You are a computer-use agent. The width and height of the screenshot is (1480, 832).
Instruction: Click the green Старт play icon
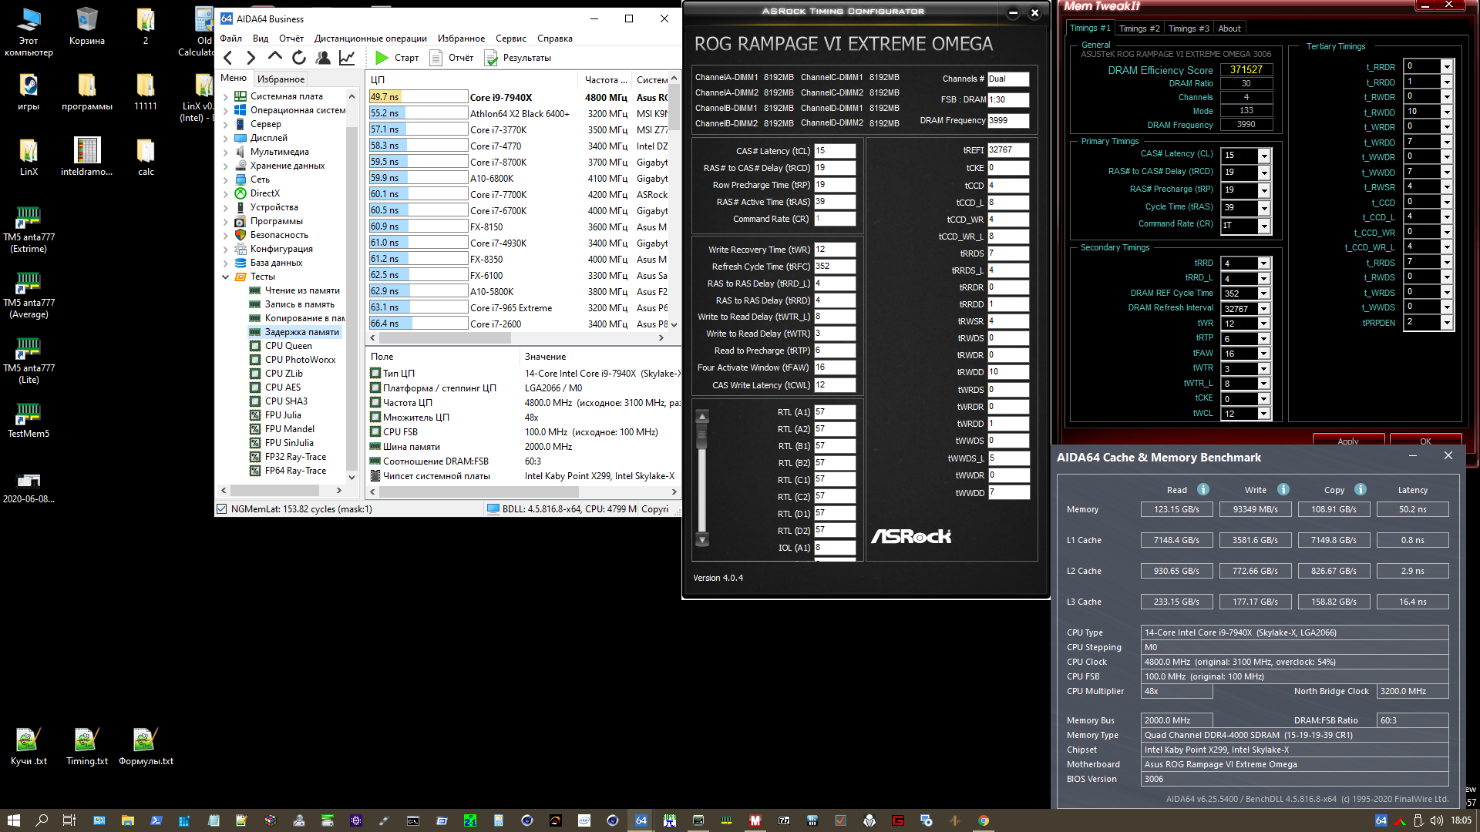(x=382, y=58)
